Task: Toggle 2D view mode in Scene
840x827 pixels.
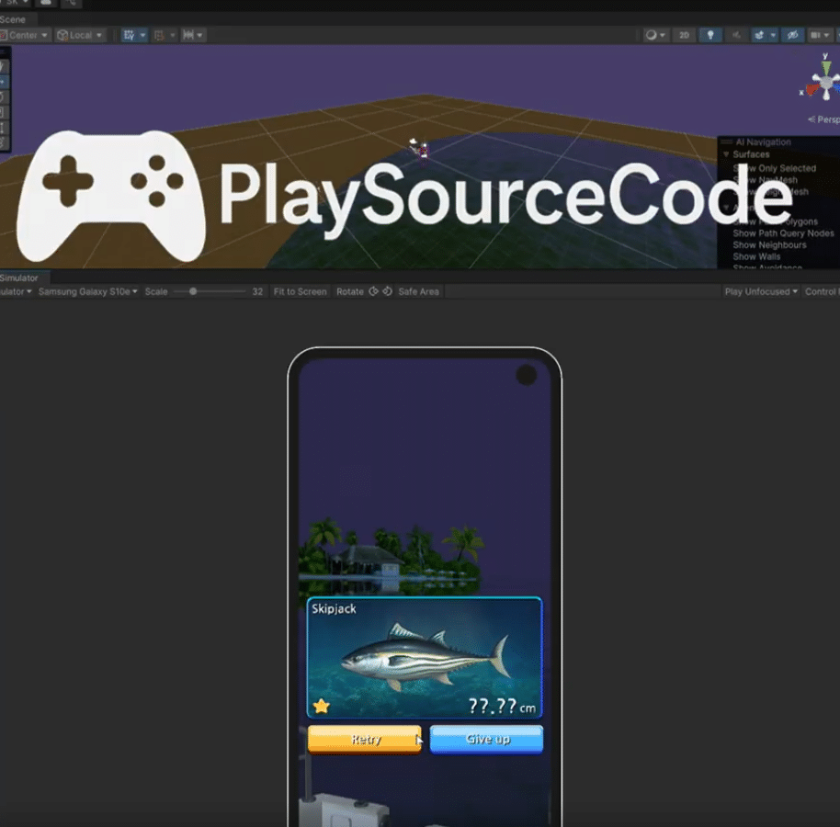Action: click(x=684, y=35)
